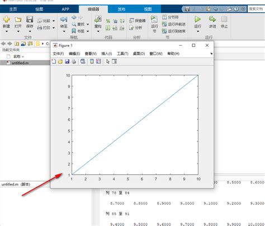This screenshot has height=226, width=265.
Task: Click the Save icon in the ribbon
Action: point(30,19)
